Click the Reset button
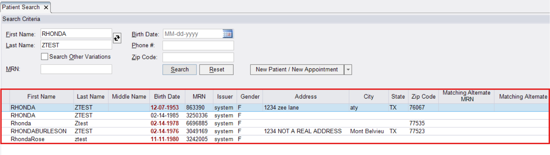The width and height of the screenshot is (550, 155). [217, 69]
